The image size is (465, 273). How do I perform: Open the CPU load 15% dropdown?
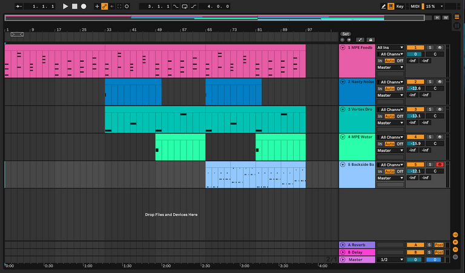click(435, 6)
